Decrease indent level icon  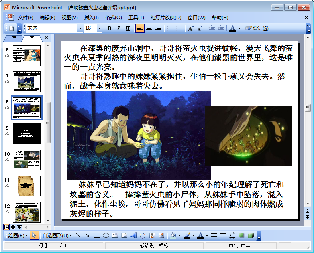[212, 28]
